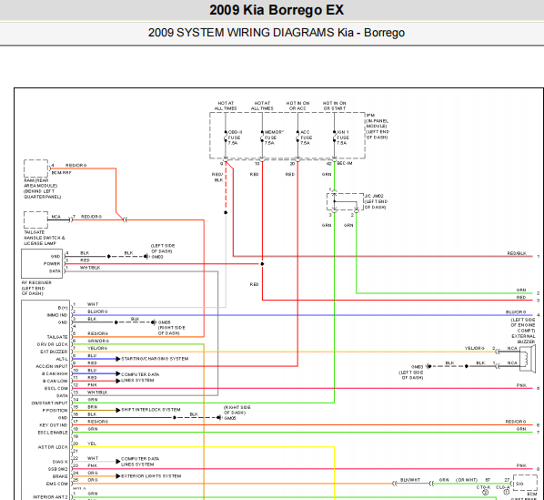The height and width of the screenshot is (500, 544).
Task: Click the IGN 1 fuse 7.5A label
Action: tap(343, 138)
